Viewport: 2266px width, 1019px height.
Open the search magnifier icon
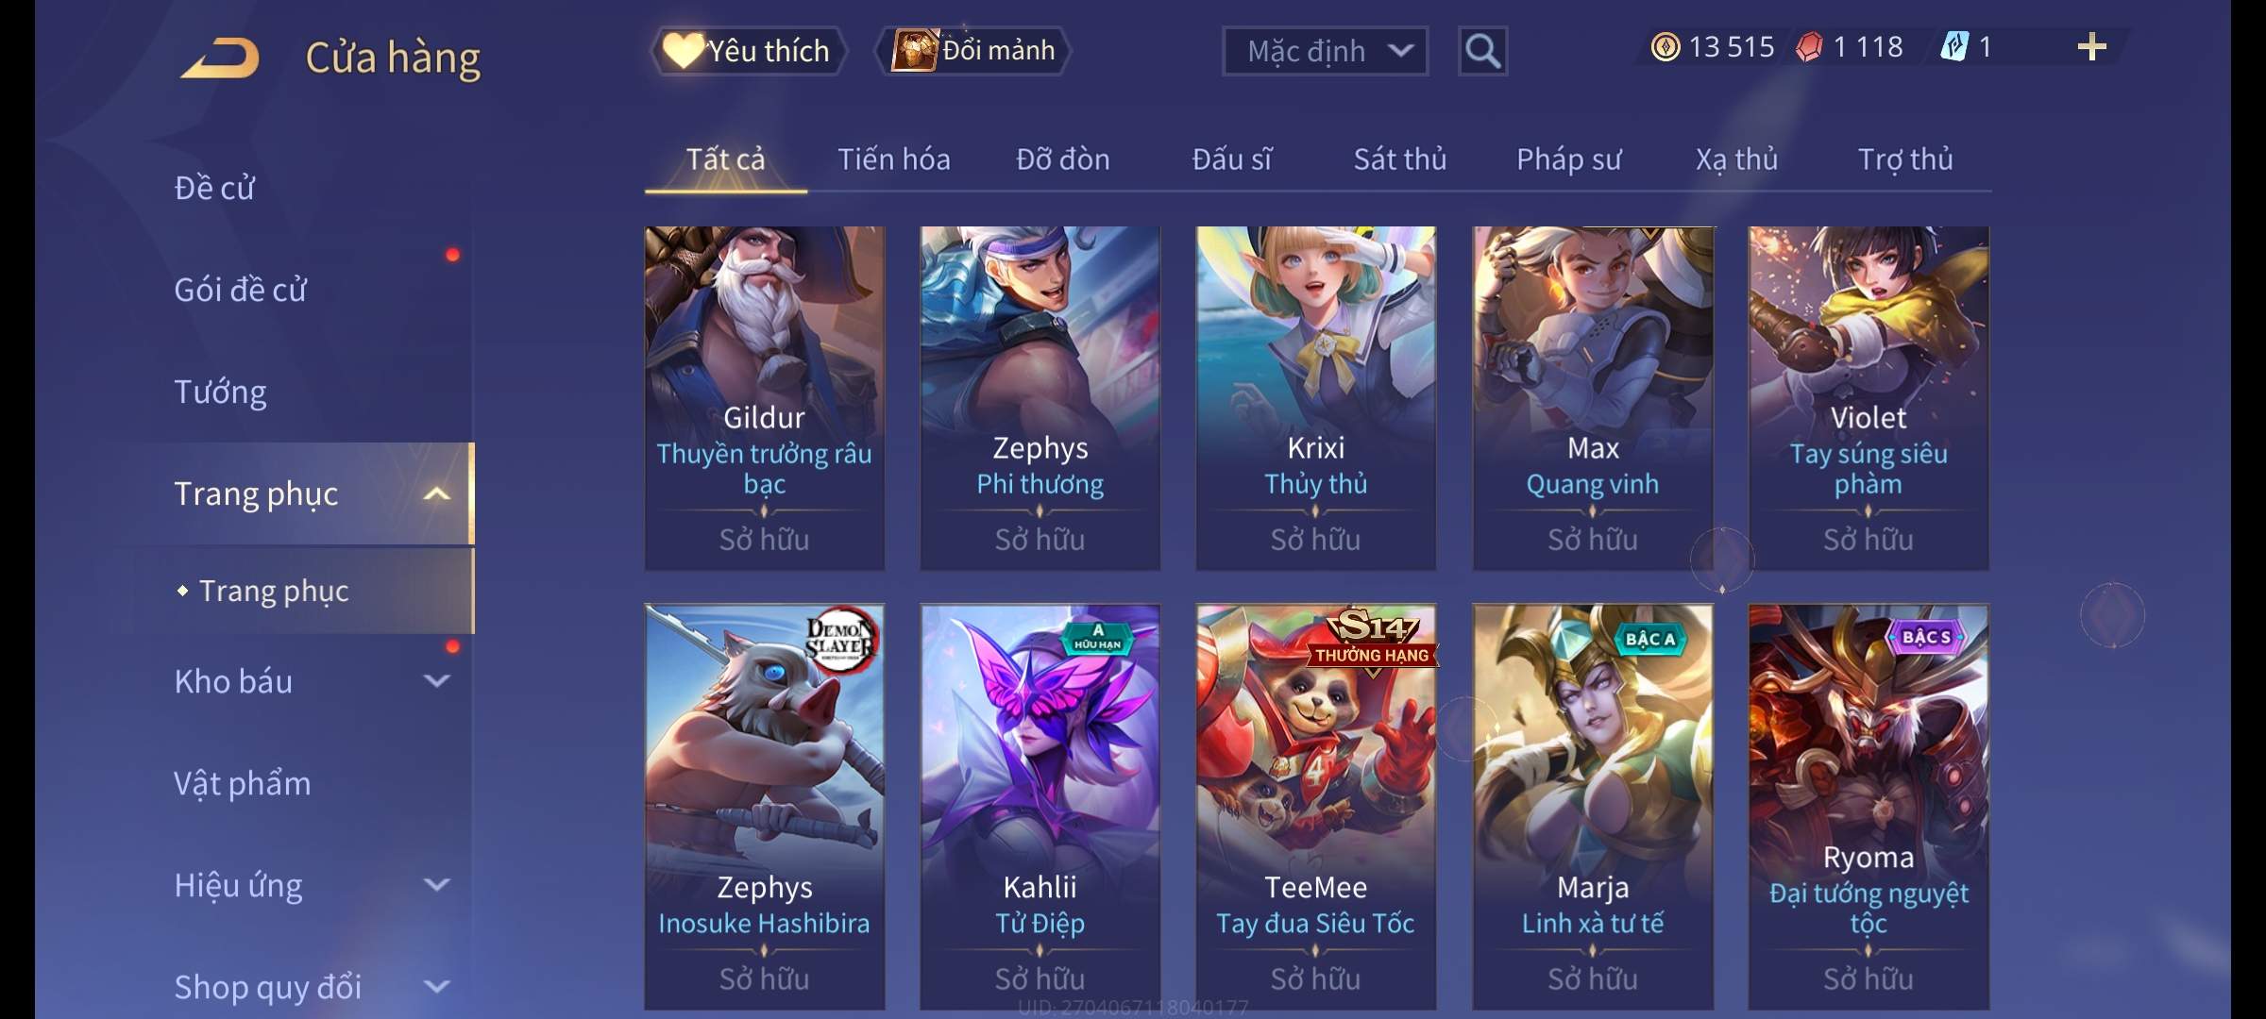1482,51
